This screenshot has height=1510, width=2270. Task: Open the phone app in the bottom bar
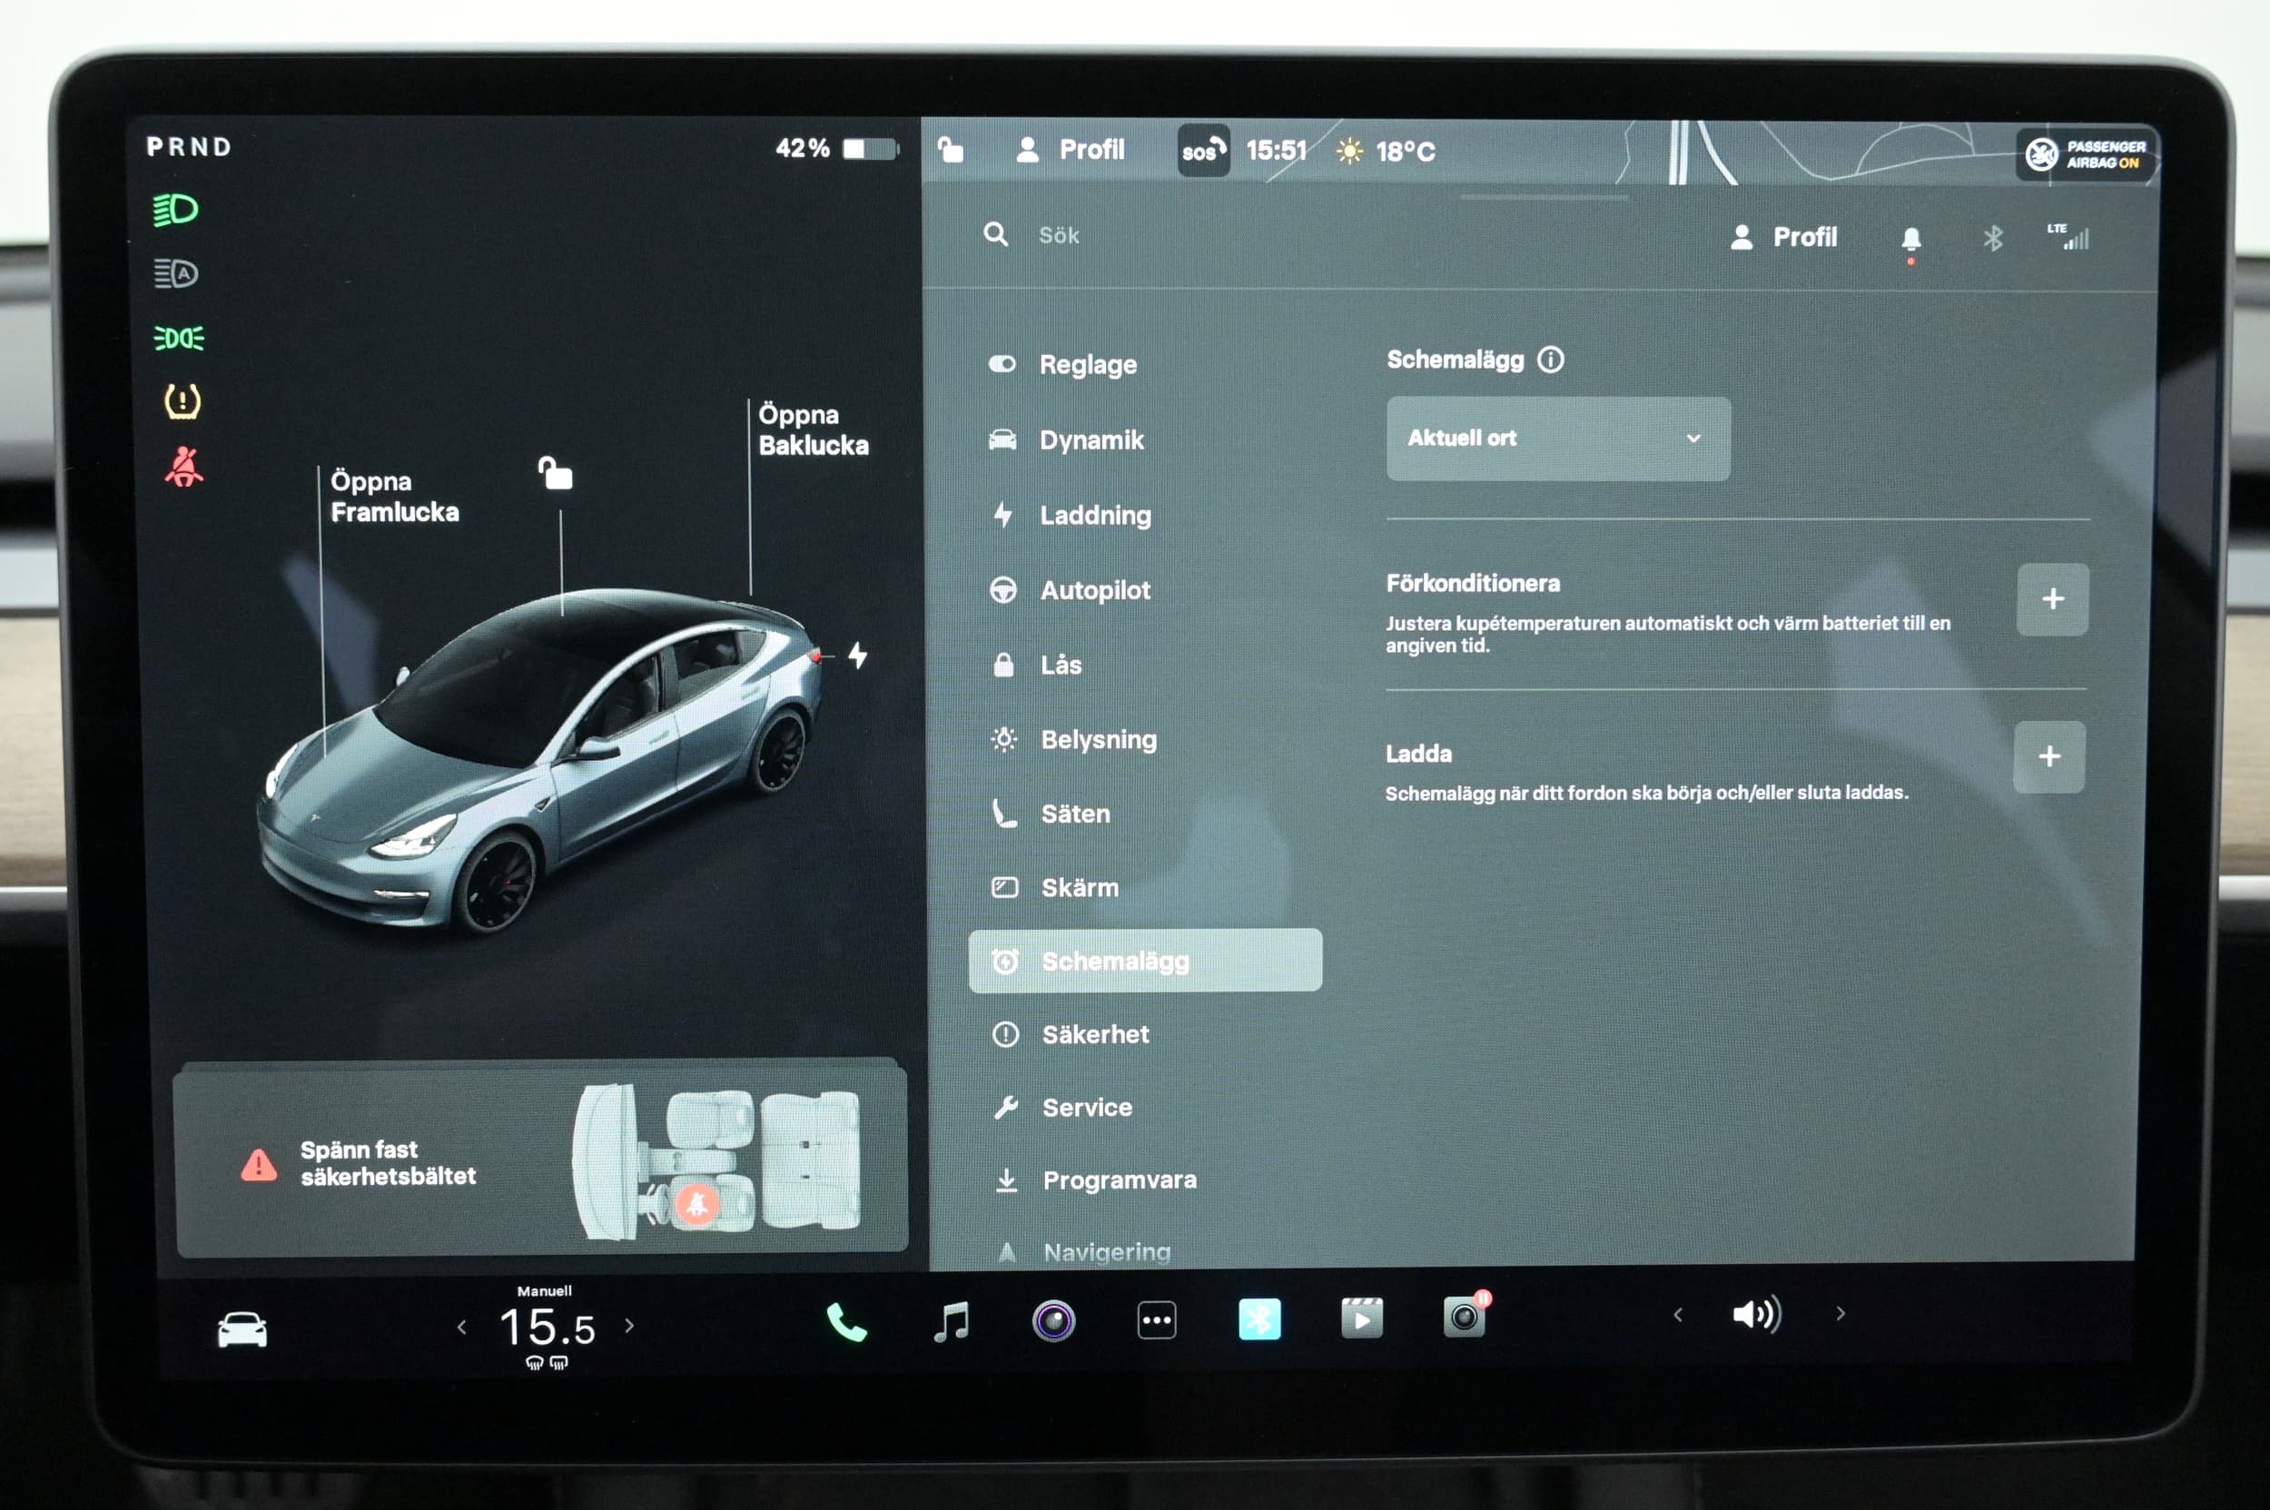(846, 1322)
